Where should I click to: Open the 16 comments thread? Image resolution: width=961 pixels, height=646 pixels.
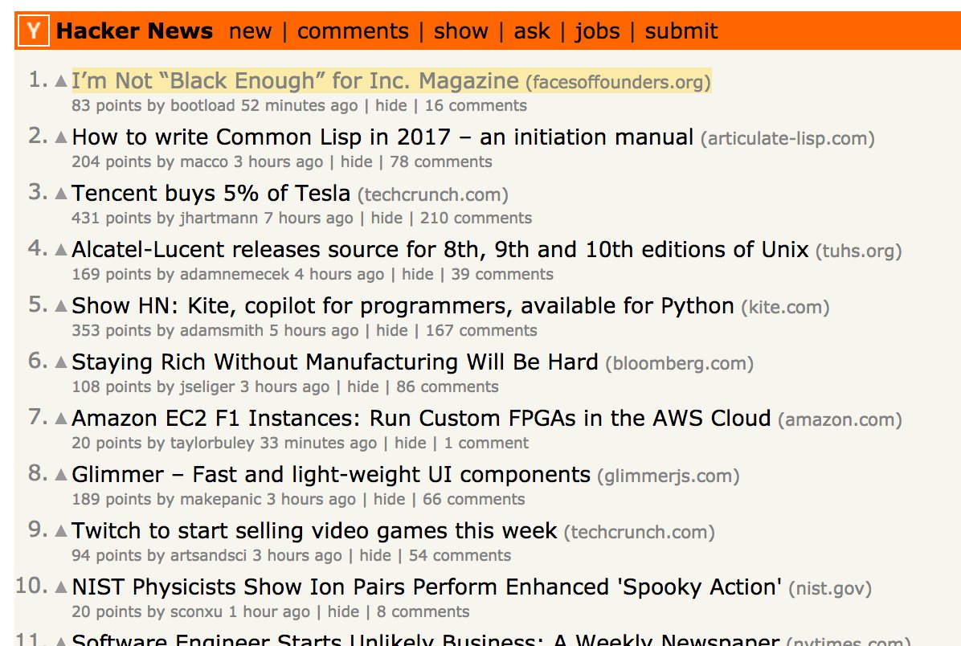click(x=476, y=105)
